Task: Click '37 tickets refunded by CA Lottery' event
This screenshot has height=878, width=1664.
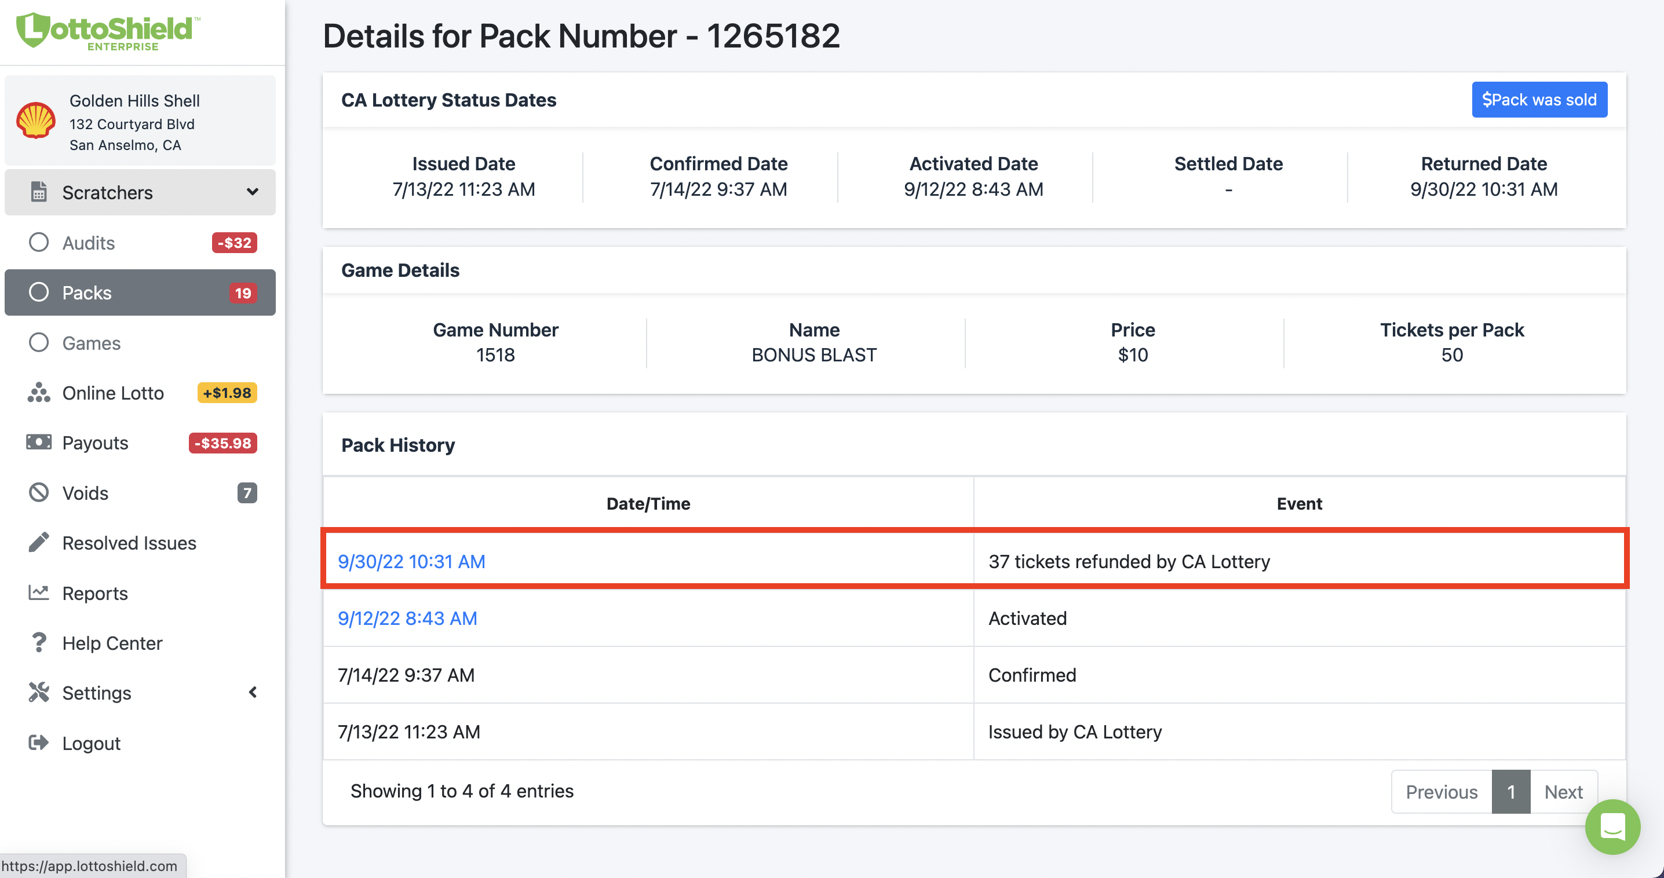Action: pos(1129,561)
